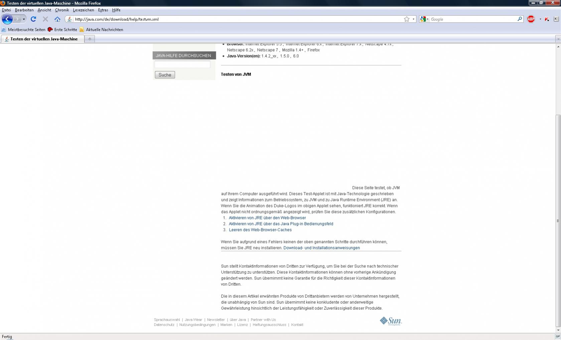Open the Marken footer link
The image size is (561, 340).
click(x=226, y=325)
